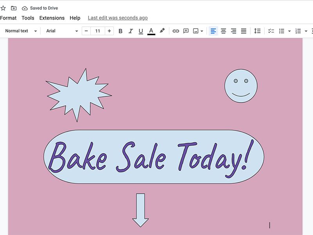313x235 pixels.
Task: Open the Extensions menu
Action: click(52, 18)
